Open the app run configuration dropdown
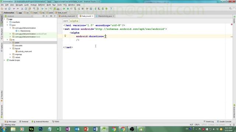 click(x=58, y=9)
